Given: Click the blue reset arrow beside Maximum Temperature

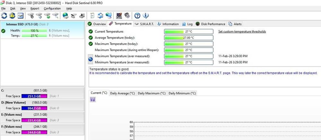Looking at the screenshot, I should (90, 59).
